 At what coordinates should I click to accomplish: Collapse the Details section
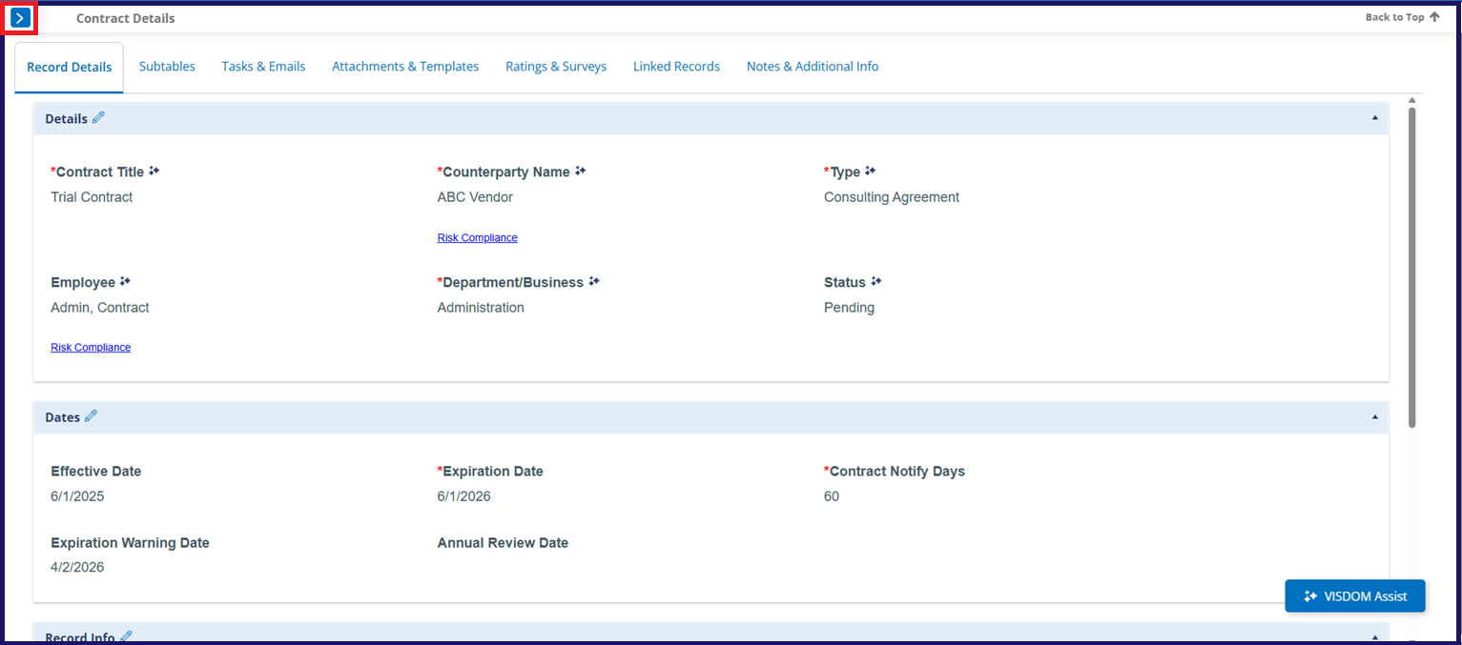tap(1374, 118)
